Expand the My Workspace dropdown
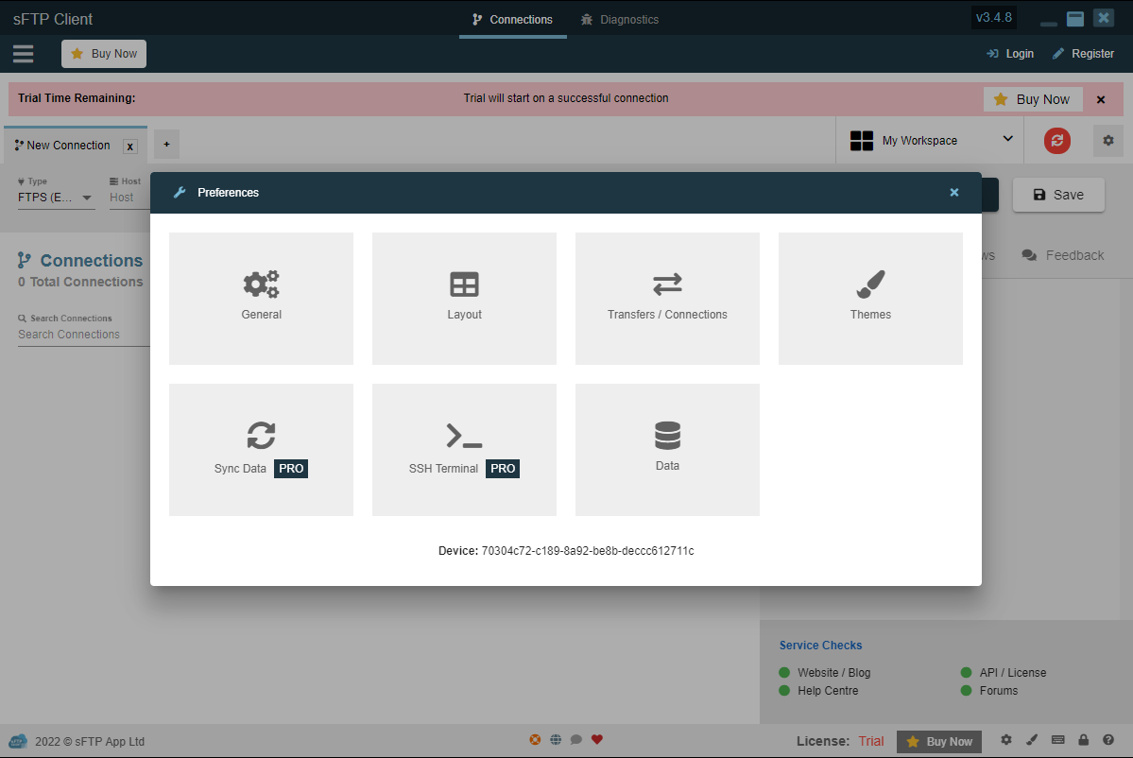Viewport: 1133px width, 758px height. [931, 140]
